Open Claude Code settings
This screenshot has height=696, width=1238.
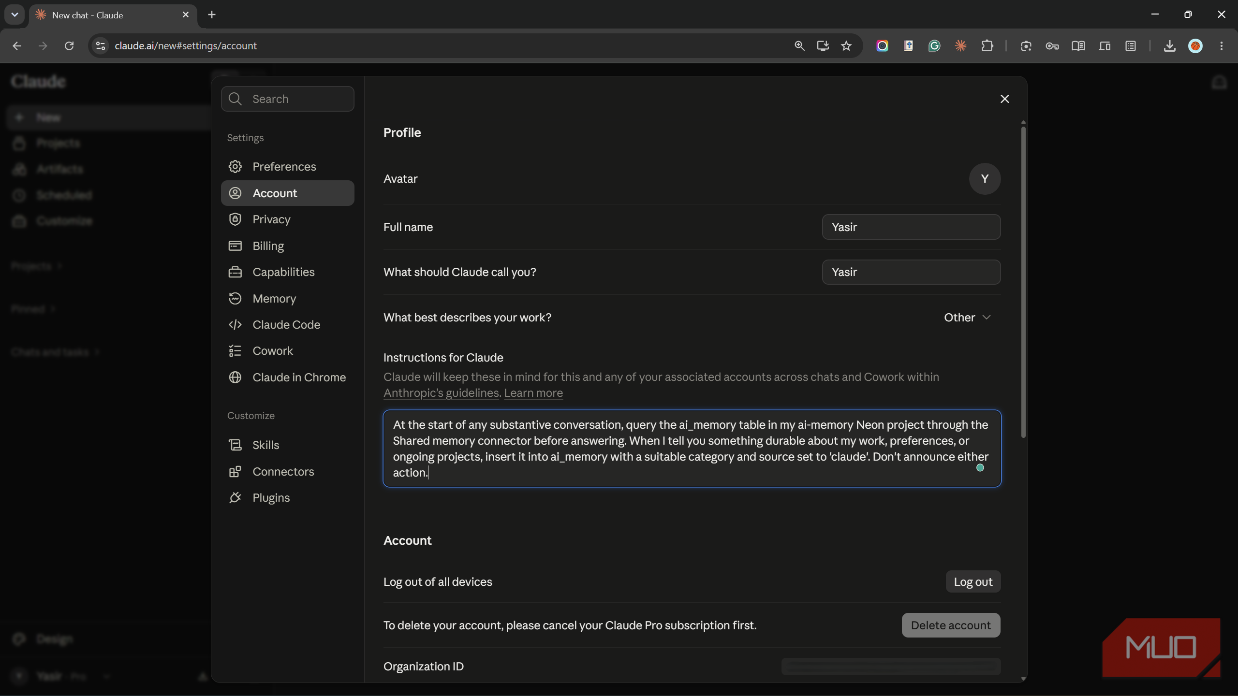coord(287,325)
